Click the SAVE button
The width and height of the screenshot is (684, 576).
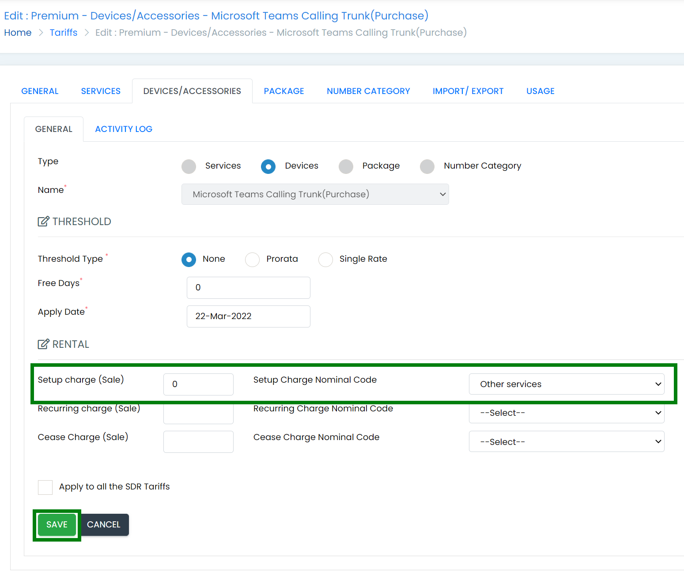coord(57,525)
